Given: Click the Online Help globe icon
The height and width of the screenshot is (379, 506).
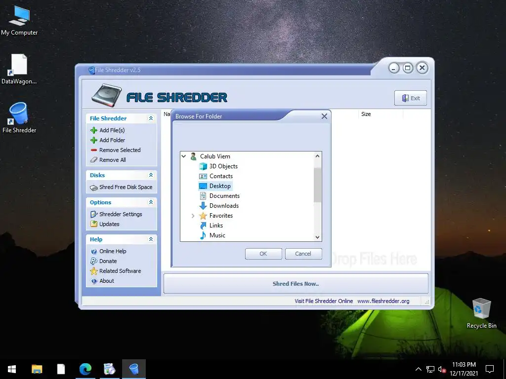Looking at the screenshot, I should [x=93, y=251].
